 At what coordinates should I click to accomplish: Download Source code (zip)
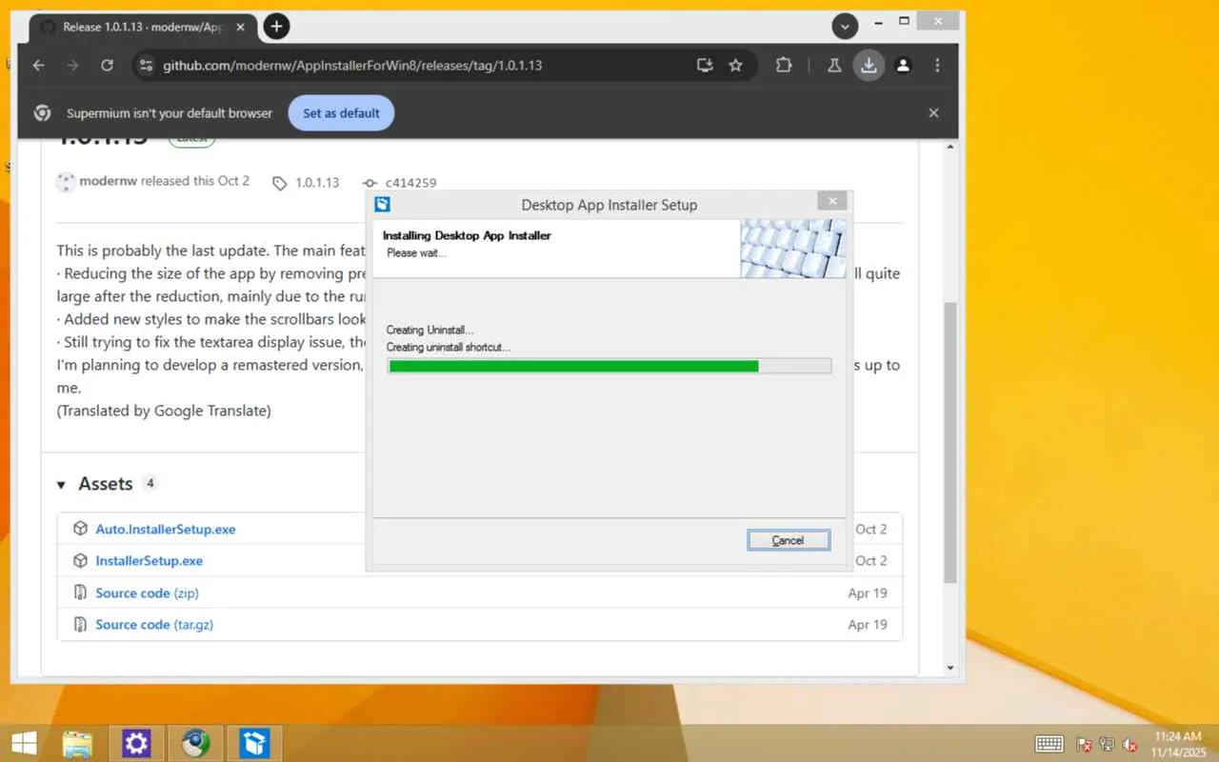pos(147,592)
